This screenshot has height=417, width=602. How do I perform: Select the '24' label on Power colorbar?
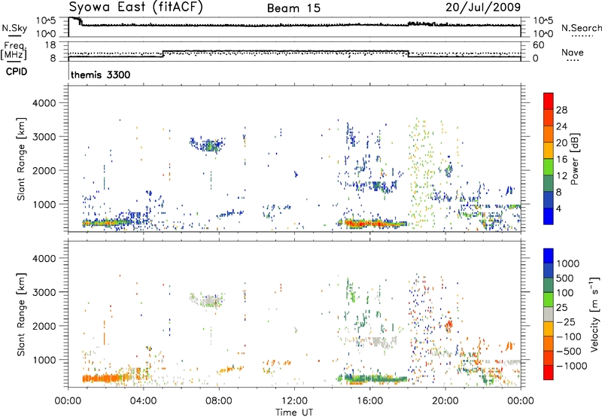click(x=561, y=126)
